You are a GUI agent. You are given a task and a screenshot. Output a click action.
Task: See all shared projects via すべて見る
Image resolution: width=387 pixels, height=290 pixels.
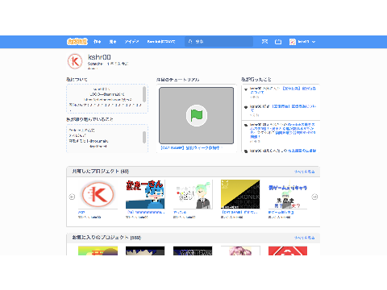point(304,172)
